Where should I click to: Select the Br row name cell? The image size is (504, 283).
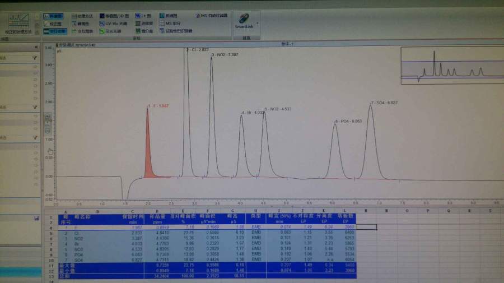click(76, 244)
